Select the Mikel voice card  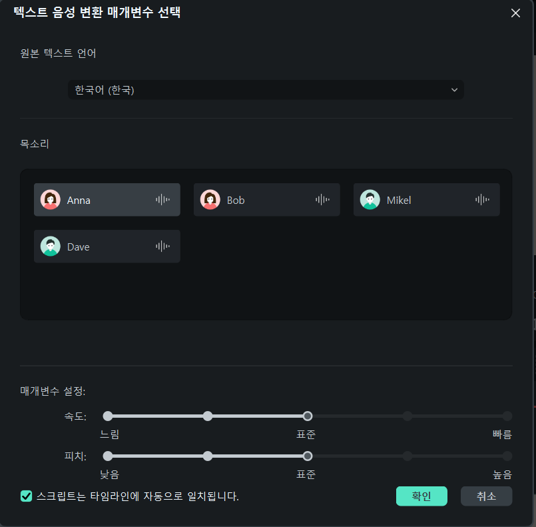tap(427, 200)
